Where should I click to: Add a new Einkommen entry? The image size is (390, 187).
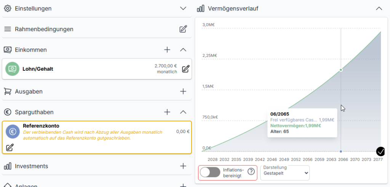[167, 50]
